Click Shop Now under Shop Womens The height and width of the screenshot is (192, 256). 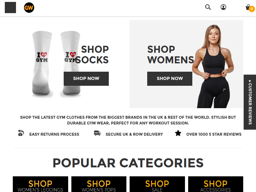(x=170, y=78)
